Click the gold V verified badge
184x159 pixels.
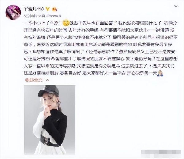[x=48, y=9]
